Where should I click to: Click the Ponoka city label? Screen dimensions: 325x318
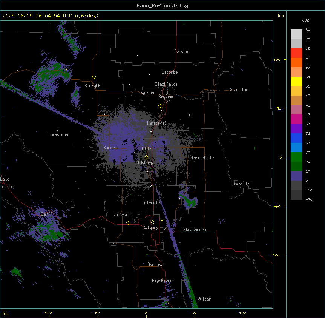tap(181, 51)
